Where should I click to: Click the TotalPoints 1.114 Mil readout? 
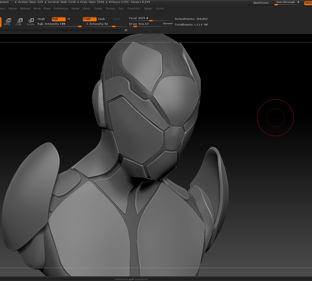coord(191,25)
